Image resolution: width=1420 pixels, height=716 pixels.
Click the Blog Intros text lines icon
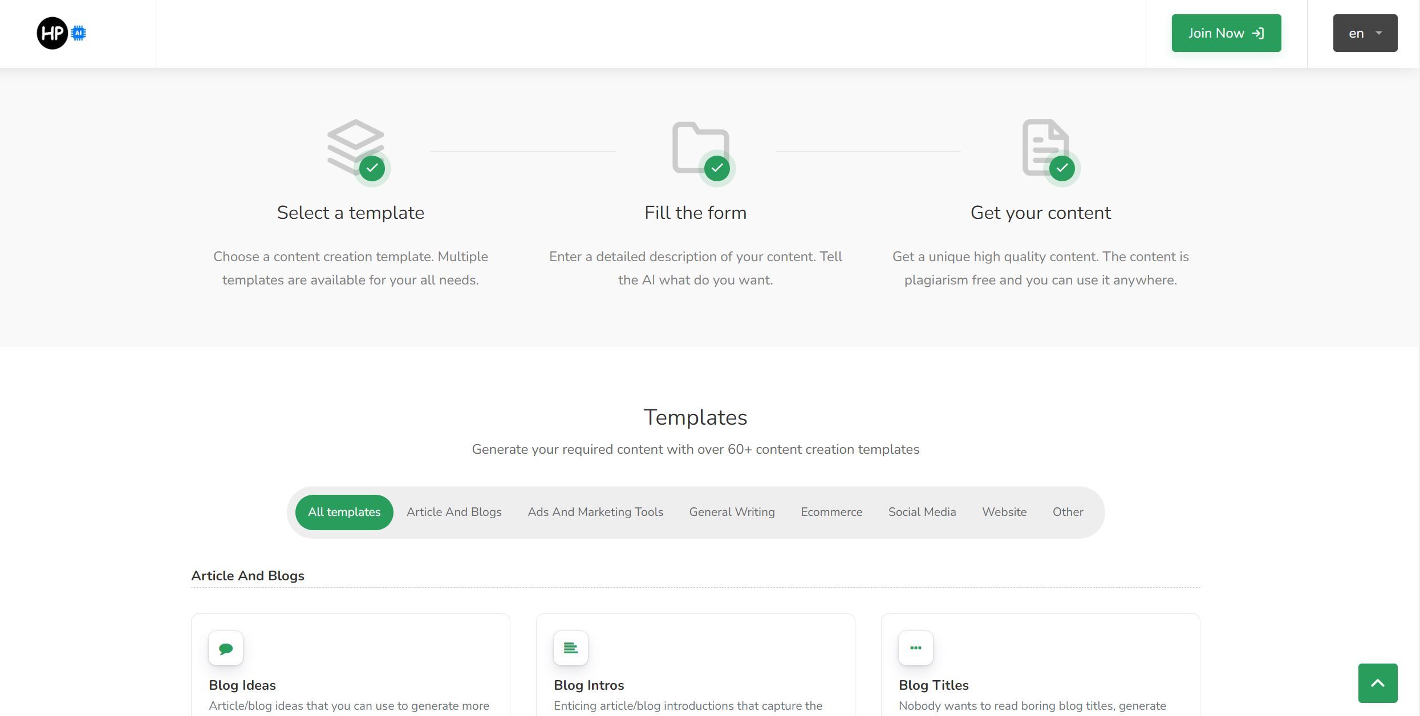[571, 648]
